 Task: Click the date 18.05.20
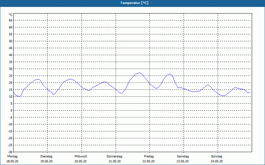(12, 161)
